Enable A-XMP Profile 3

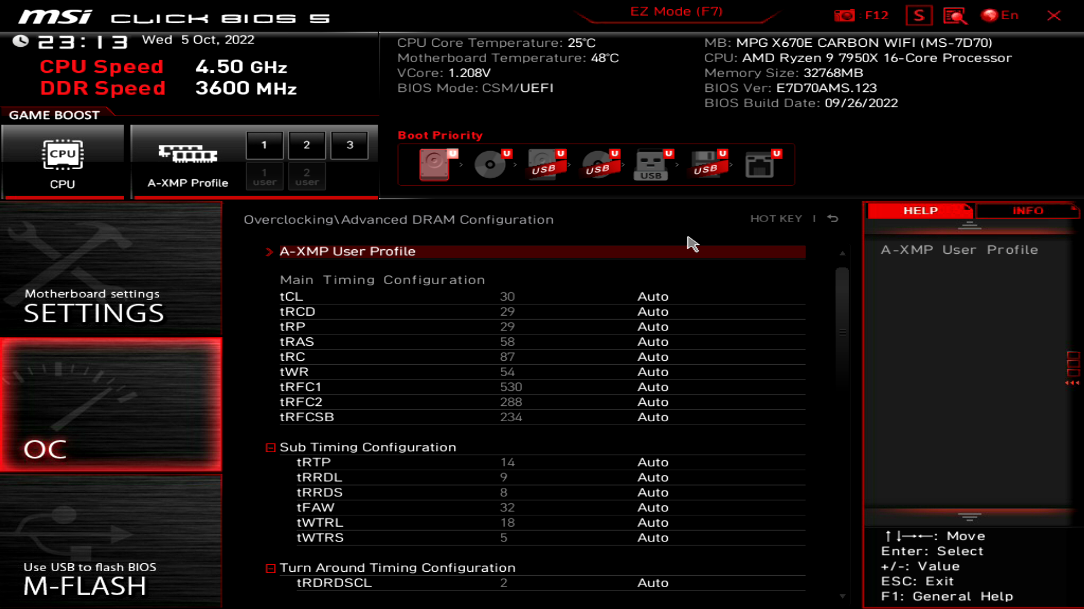[349, 145]
